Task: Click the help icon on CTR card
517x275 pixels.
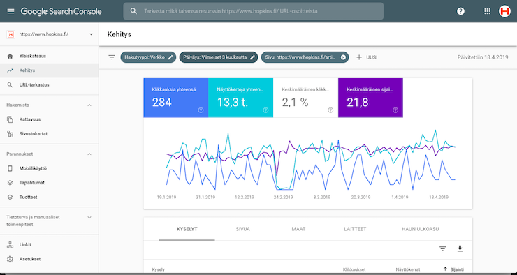Action: [330, 110]
